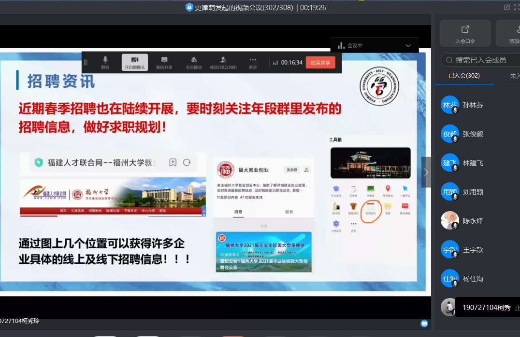This screenshot has height=337, width=520.
Task: Click the pop-out window icon at top right
Action: pyautogui.click(x=507, y=7)
